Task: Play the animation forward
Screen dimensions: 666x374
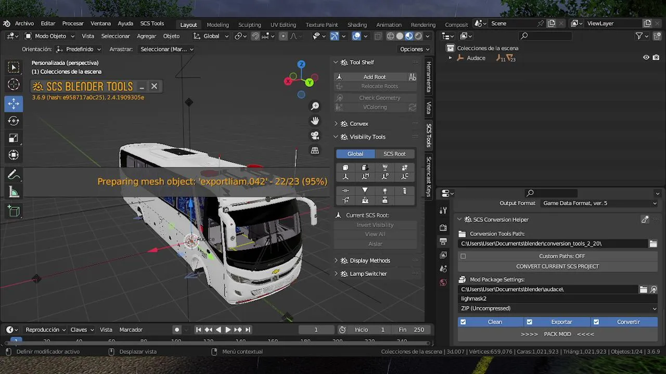Action: click(x=228, y=329)
